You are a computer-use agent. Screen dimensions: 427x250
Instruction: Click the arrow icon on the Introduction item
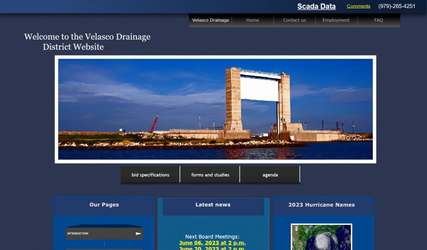click(x=138, y=234)
